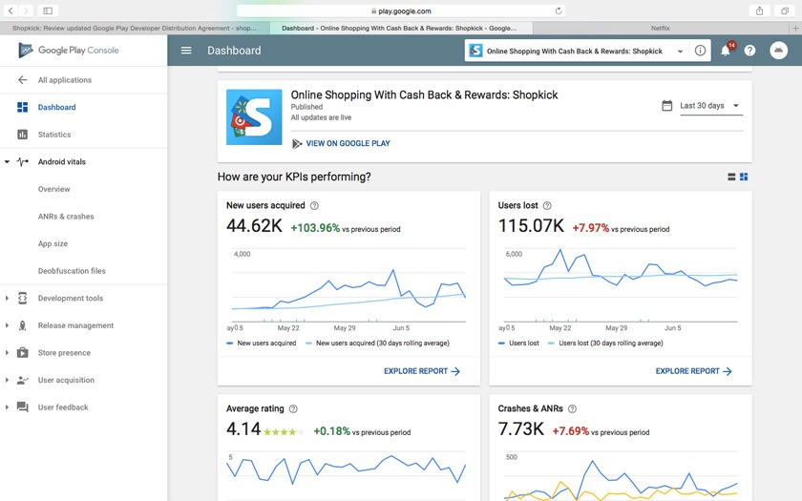This screenshot has height=501, width=802.
Task: Reload the page in Safari
Action: (558, 10)
